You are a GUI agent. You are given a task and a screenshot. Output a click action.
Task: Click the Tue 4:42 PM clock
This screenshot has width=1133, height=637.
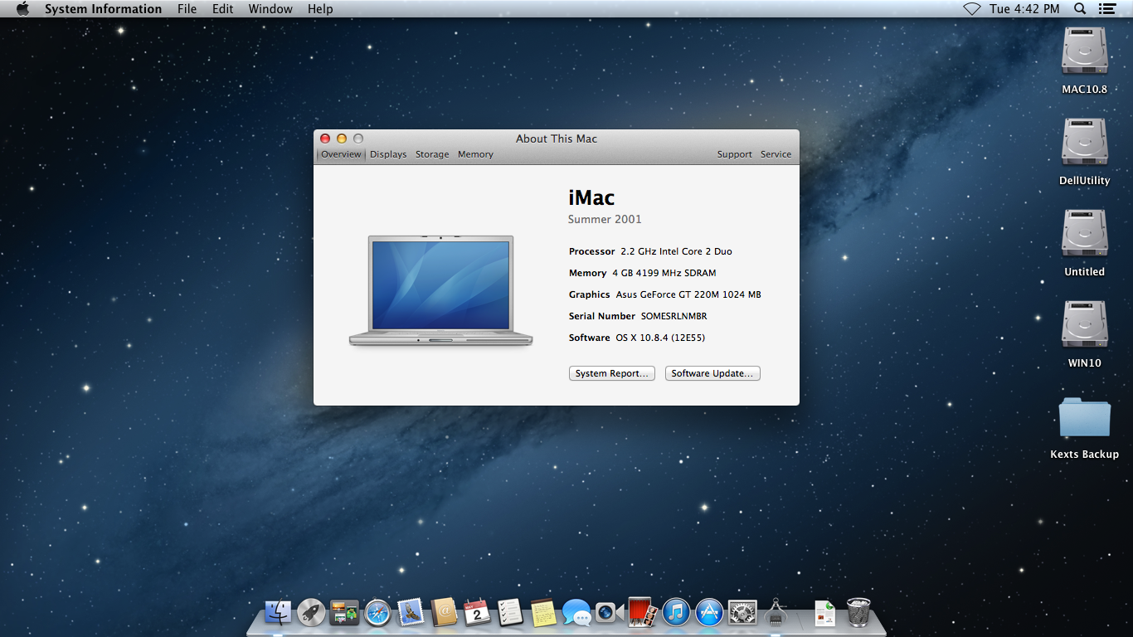[x=1024, y=9]
